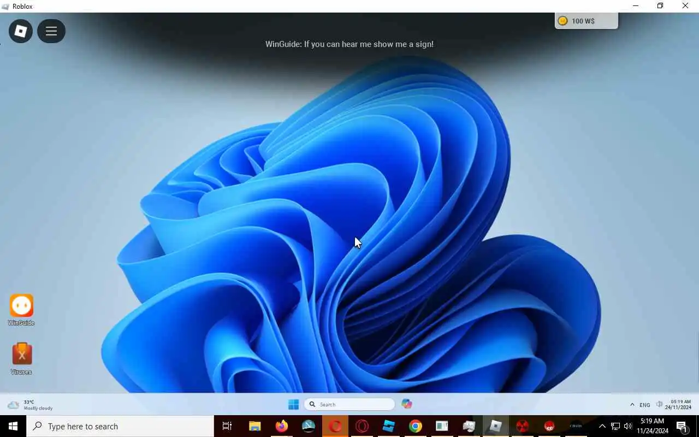
Task: Open the WinGuide desktop icon
Action: (21, 310)
